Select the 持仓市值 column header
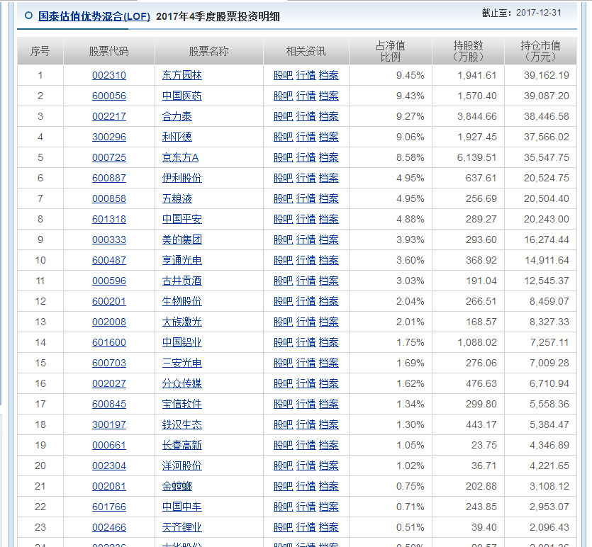 coord(541,51)
